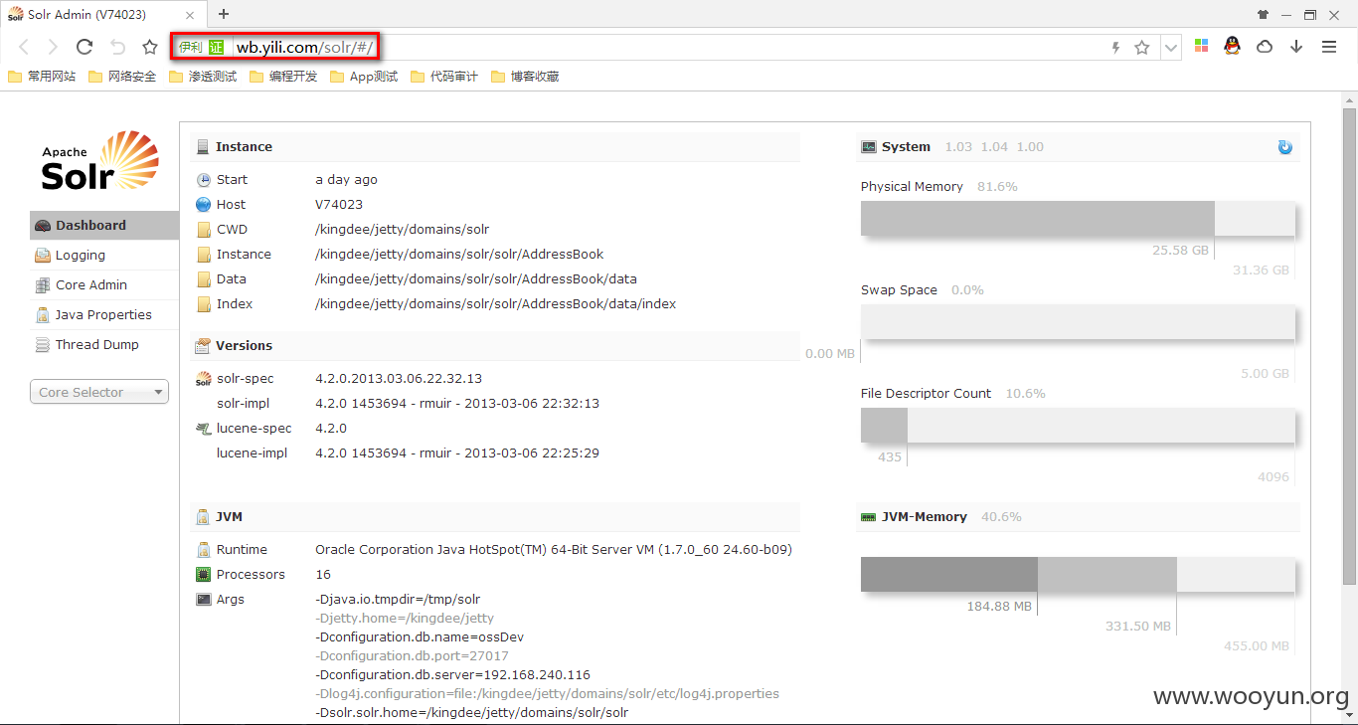Click the clock icon beside Start
The width and height of the screenshot is (1358, 725).
click(x=204, y=180)
